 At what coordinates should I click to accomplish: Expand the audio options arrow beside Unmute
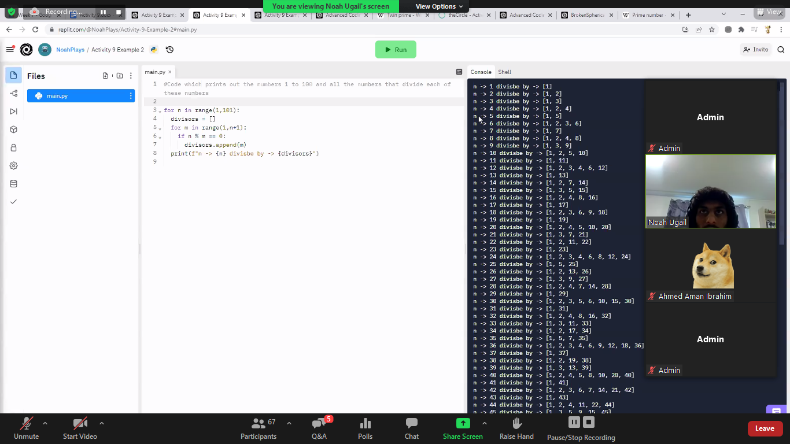pos(45,423)
